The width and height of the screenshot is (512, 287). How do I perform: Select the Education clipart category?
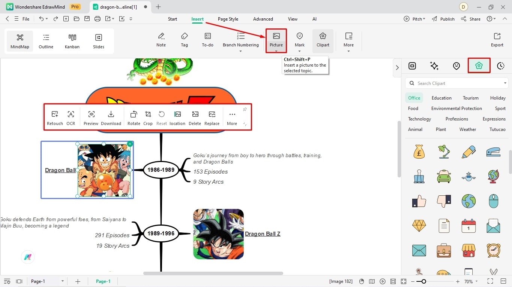tap(441, 98)
